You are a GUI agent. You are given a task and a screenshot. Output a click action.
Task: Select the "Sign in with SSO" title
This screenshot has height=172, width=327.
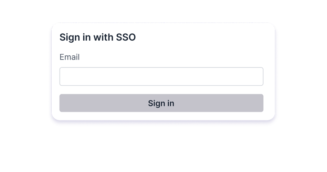(98, 37)
